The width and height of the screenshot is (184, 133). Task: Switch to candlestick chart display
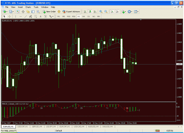tap(90, 11)
